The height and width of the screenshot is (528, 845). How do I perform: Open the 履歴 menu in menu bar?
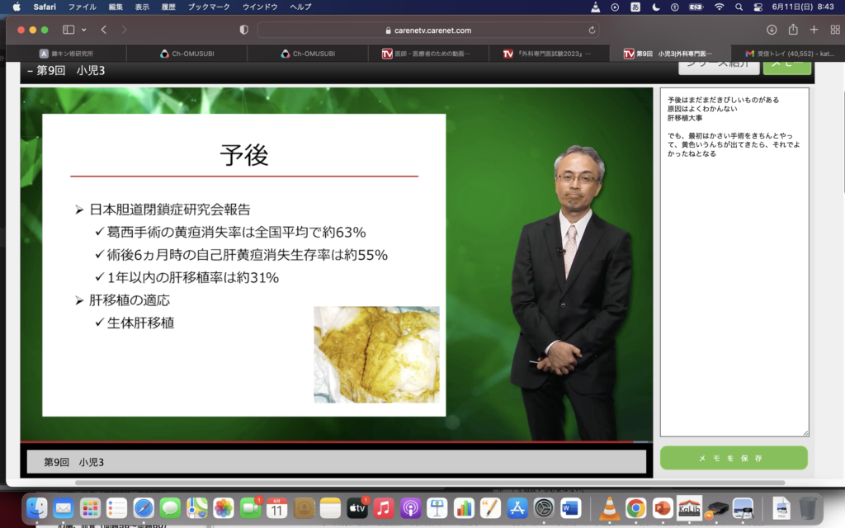pyautogui.click(x=168, y=7)
